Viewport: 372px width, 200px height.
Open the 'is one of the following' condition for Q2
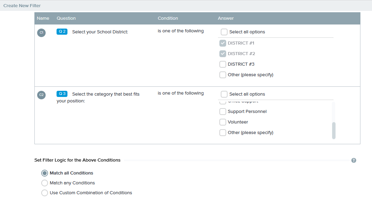click(181, 31)
